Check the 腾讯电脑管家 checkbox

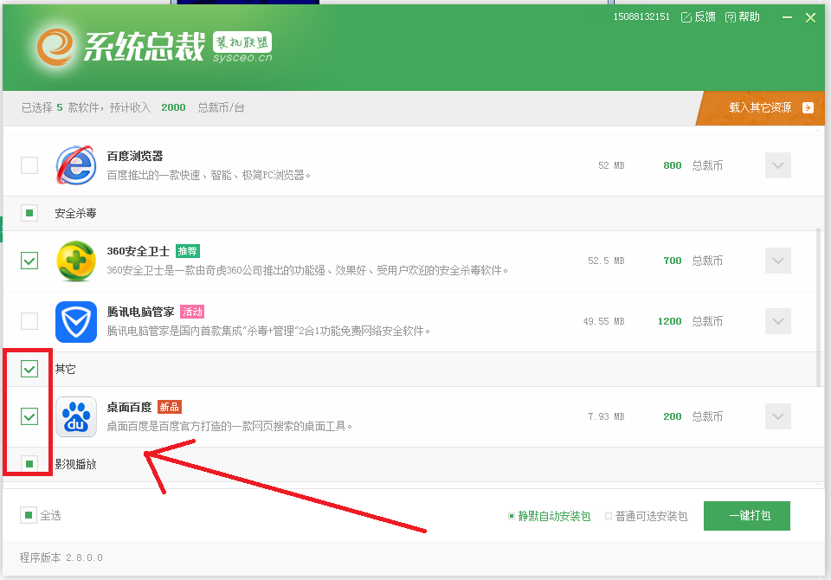point(29,321)
